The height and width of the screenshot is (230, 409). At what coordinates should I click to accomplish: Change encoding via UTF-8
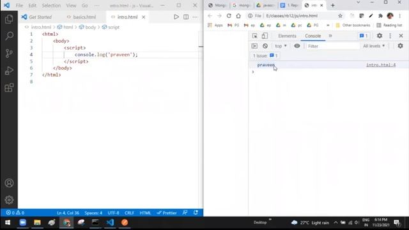pyautogui.click(x=114, y=213)
